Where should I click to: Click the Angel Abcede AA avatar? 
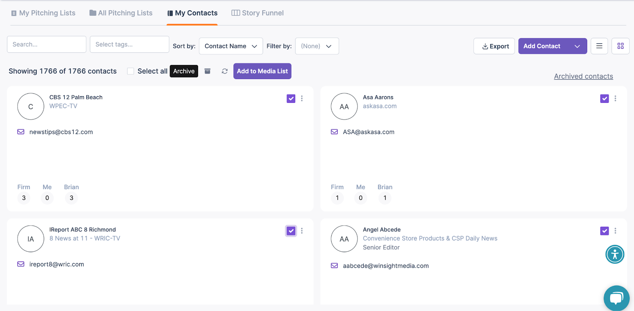point(344,239)
